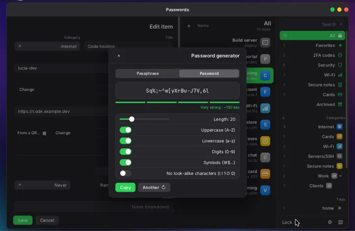This screenshot has width=355, height=231.
Task: Tick the From a QR checkbox
Action: [x=44, y=133]
